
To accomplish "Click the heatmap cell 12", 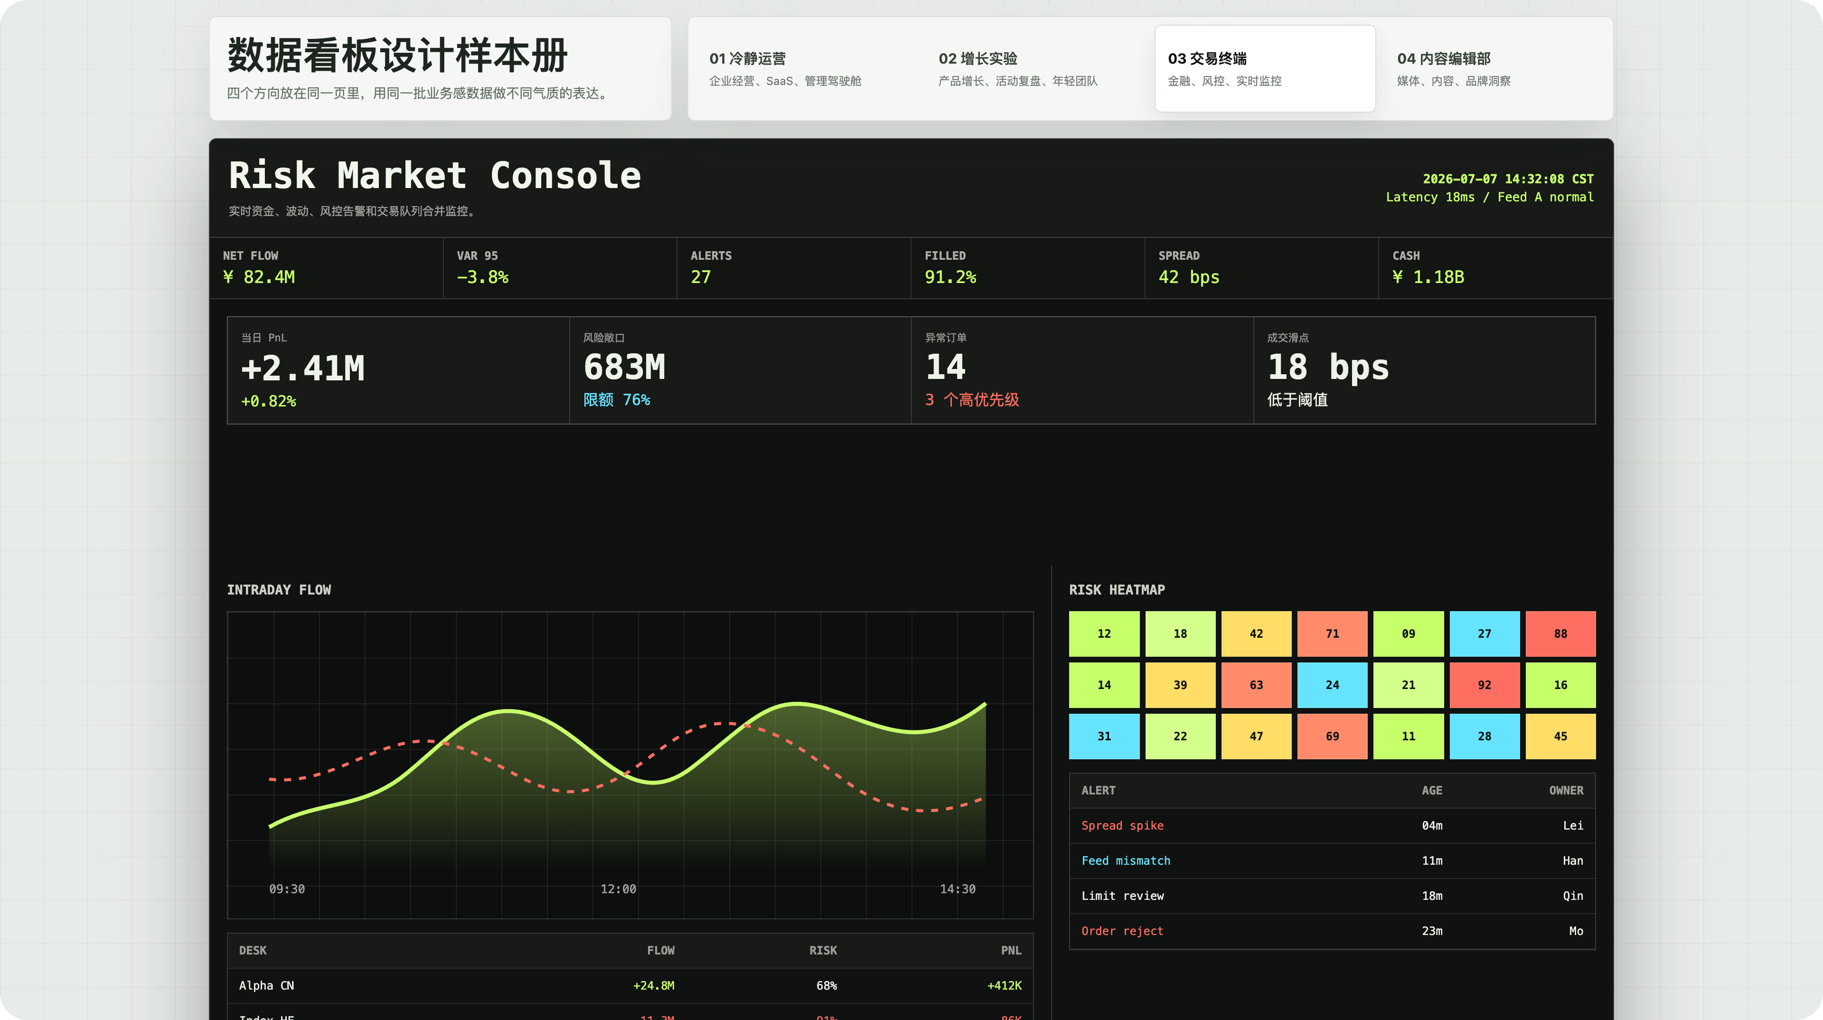I will pos(1104,633).
